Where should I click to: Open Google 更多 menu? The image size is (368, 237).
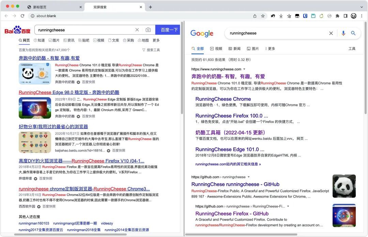270,49
